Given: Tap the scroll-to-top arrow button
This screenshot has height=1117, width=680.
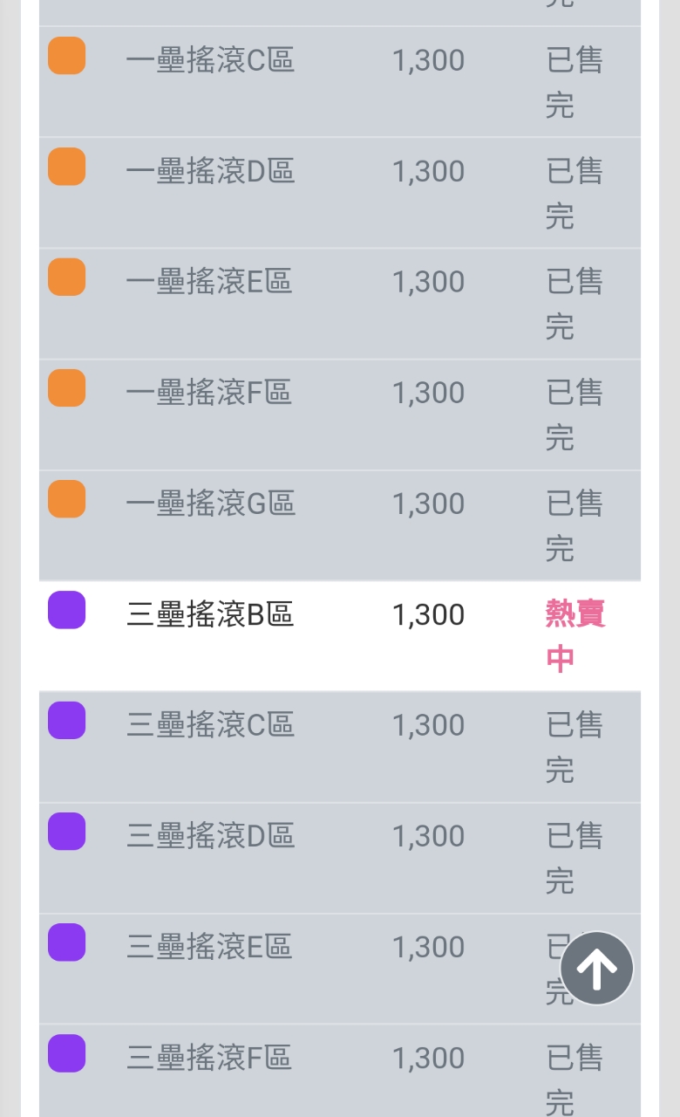Looking at the screenshot, I should pos(596,968).
